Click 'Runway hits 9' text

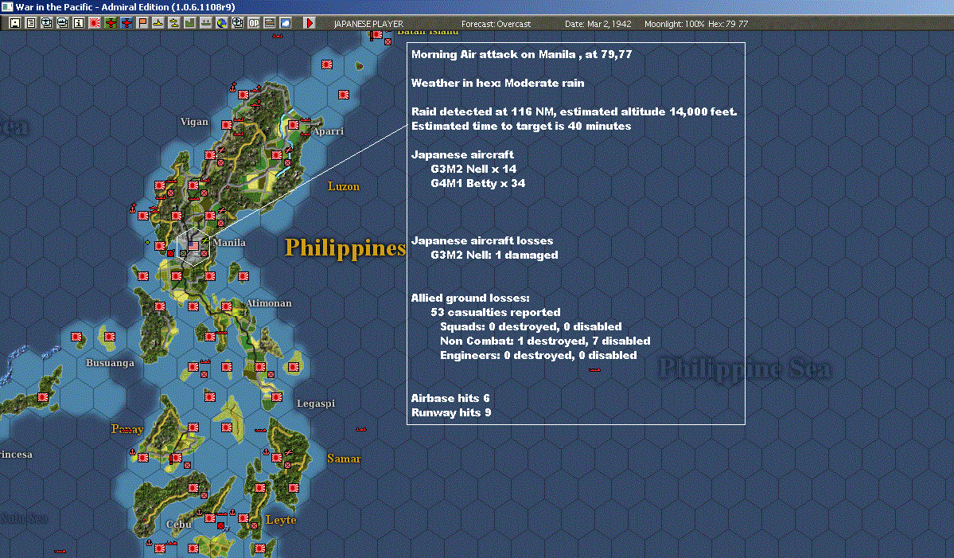451,412
